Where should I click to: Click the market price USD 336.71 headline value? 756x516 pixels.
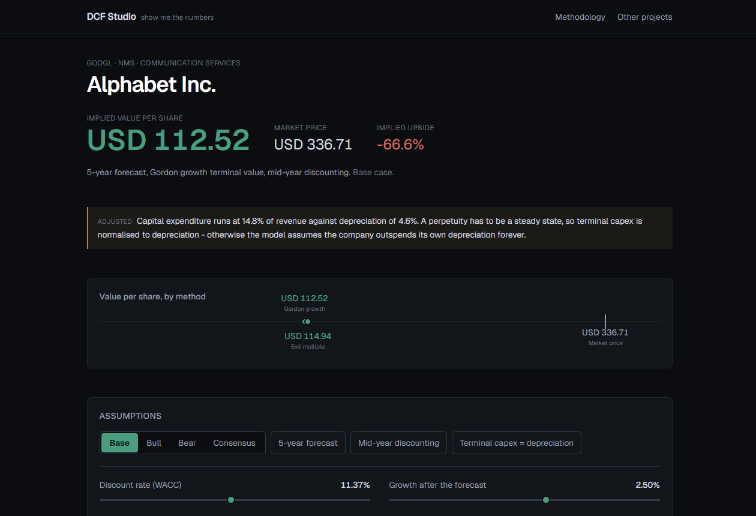click(313, 145)
